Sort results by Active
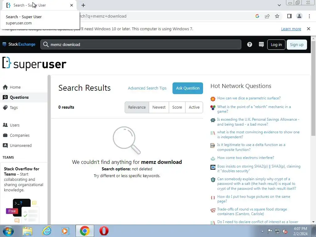316x237 pixels. pyautogui.click(x=194, y=107)
